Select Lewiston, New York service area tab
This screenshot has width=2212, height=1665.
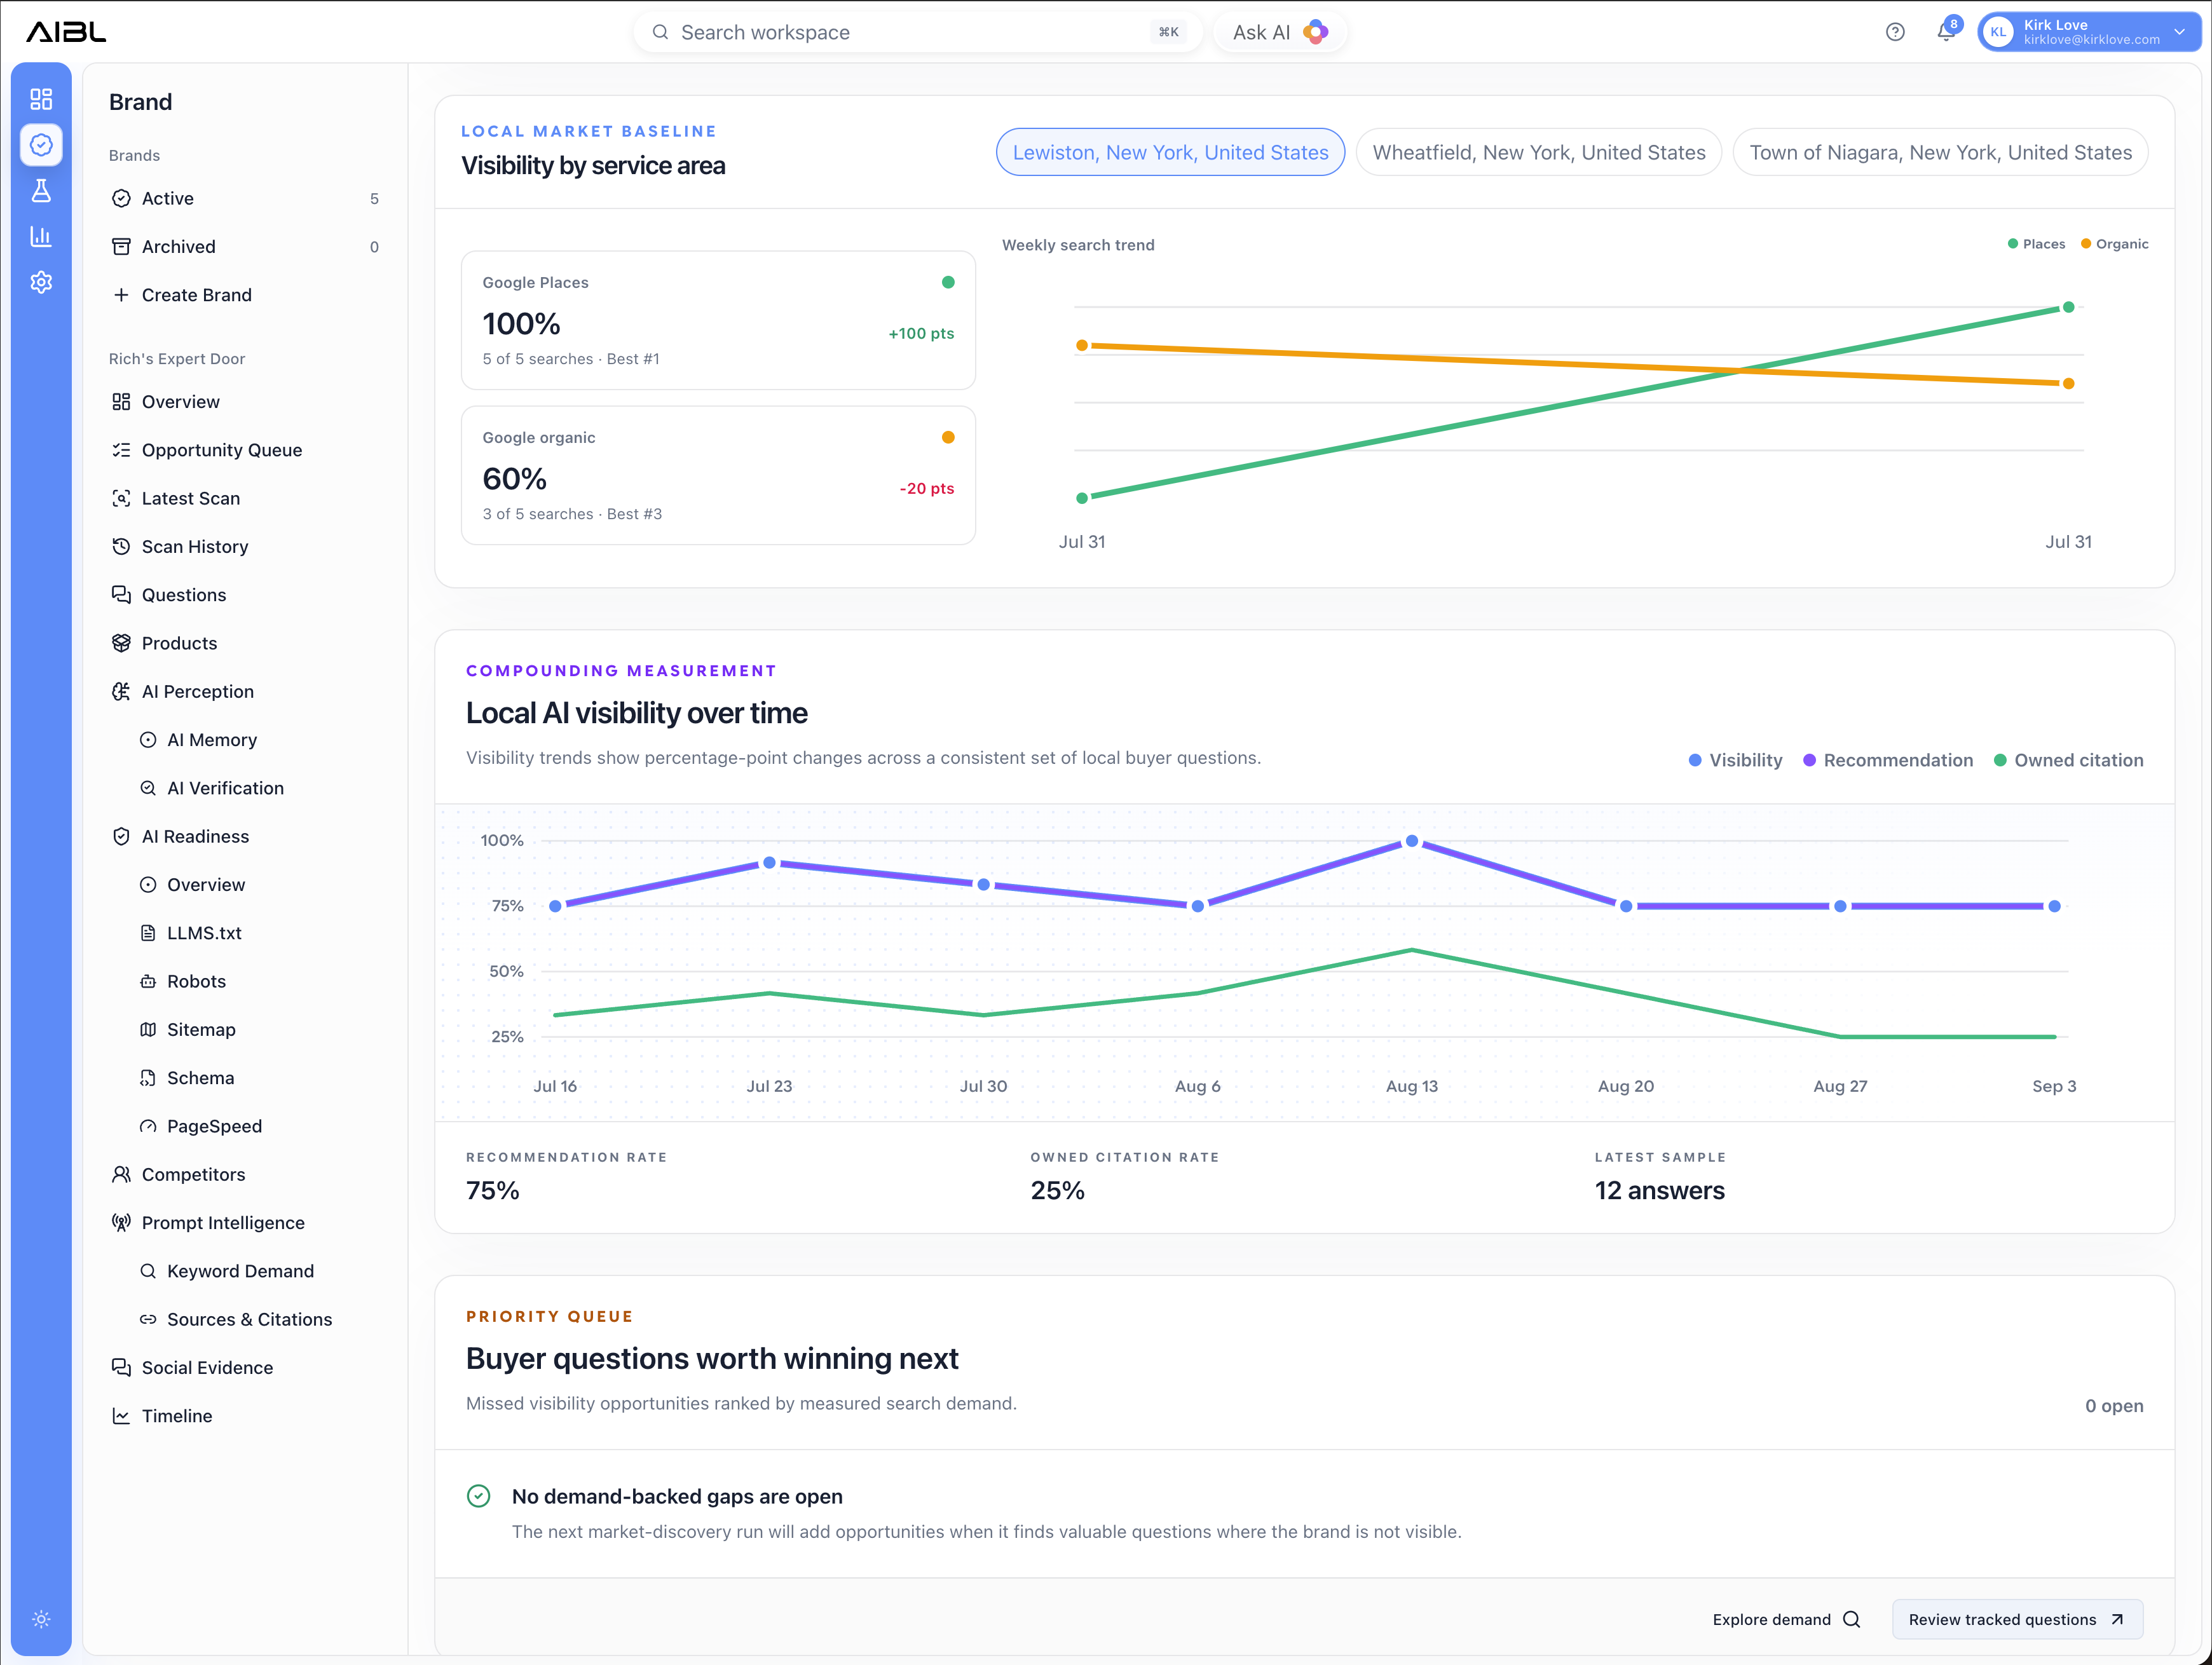coord(1170,152)
